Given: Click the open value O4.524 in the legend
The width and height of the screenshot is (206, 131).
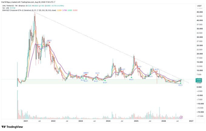Looking at the screenshot, I should pyautogui.click(x=29, y=6).
